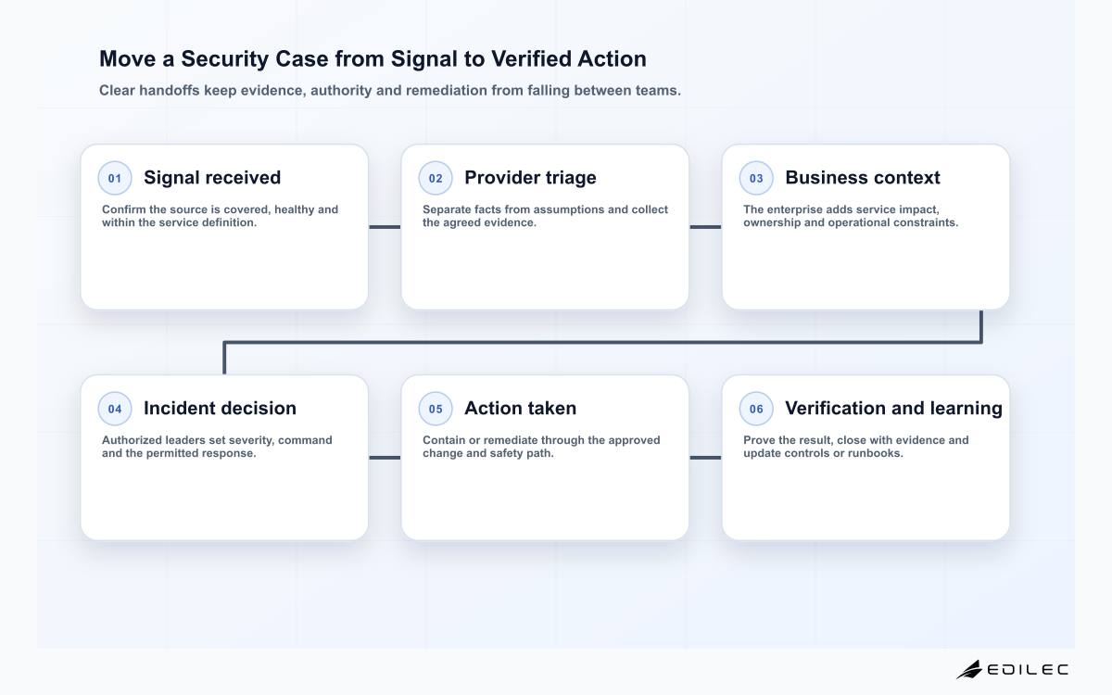Image resolution: width=1112 pixels, height=695 pixels.
Task: Click the main title about Security Case
Action: click(373, 59)
